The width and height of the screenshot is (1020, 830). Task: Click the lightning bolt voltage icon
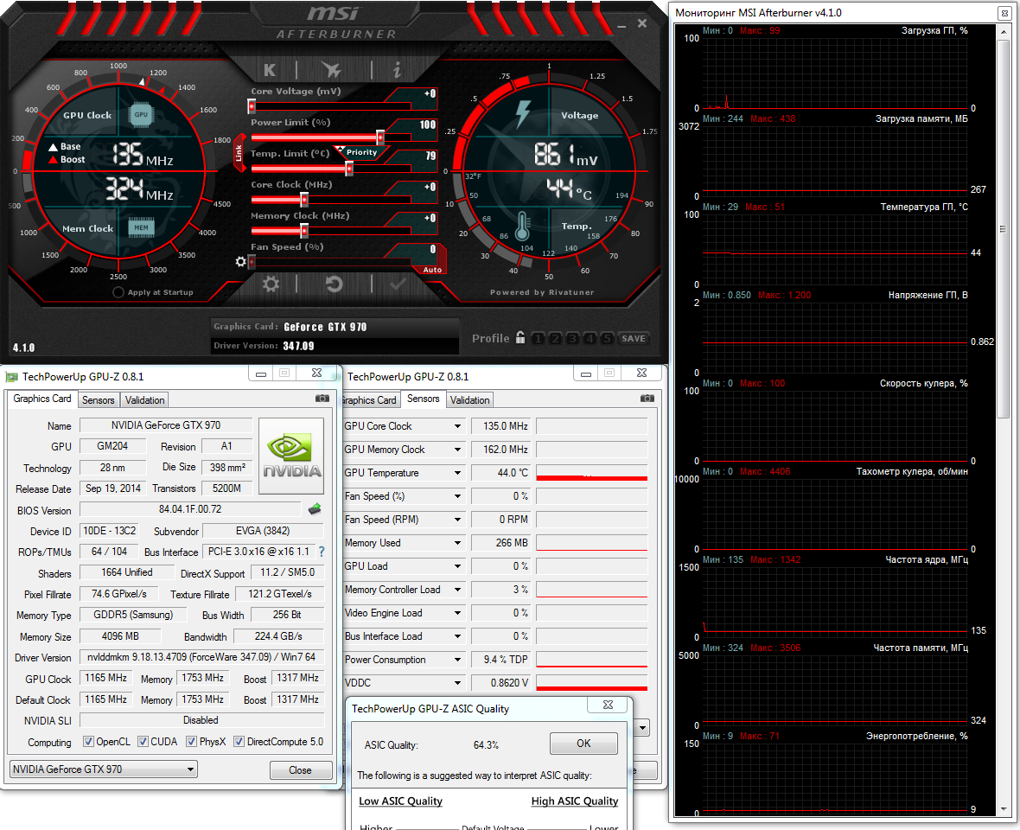[x=523, y=114]
